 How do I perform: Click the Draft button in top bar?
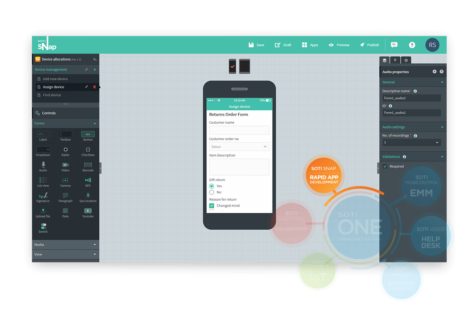[x=283, y=45]
